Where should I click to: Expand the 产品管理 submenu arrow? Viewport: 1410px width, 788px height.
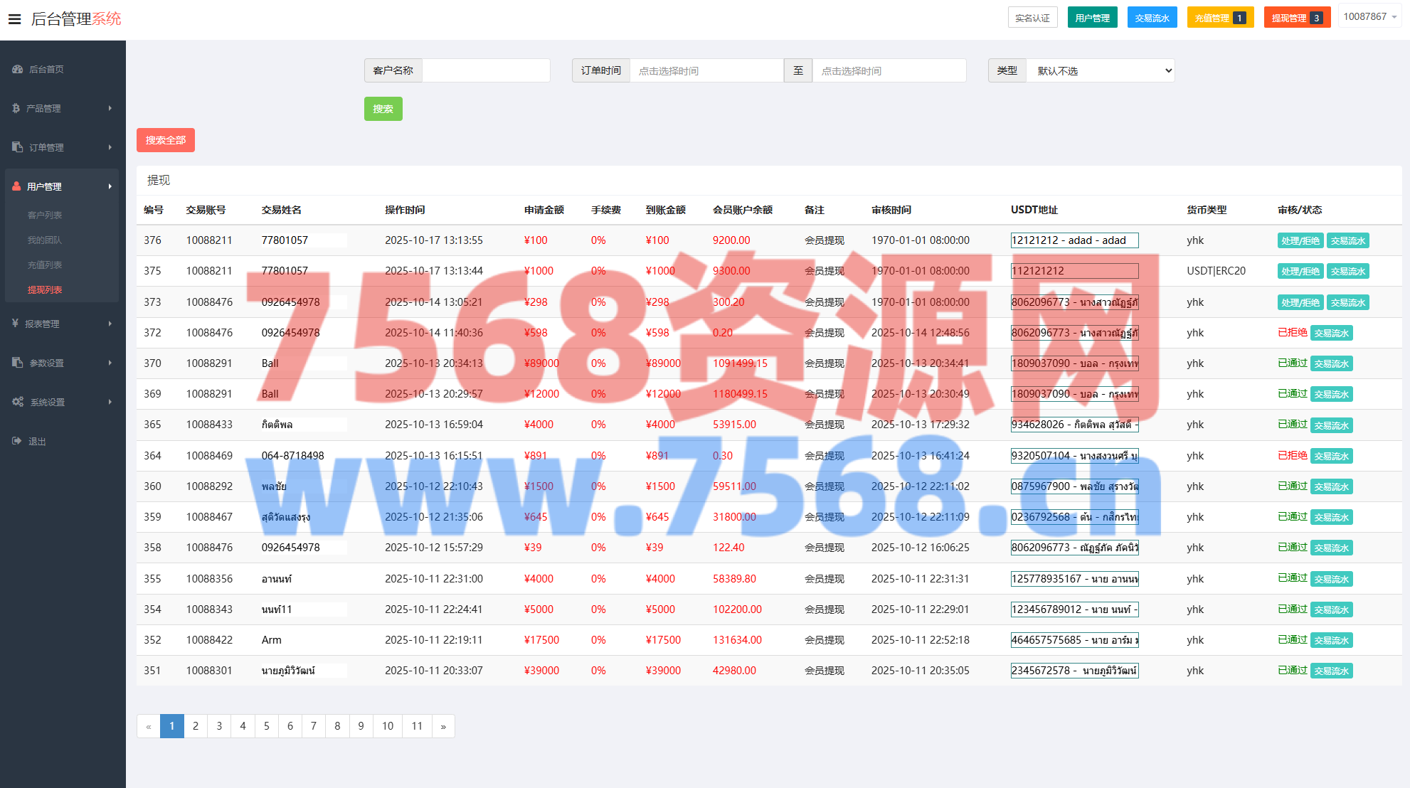pos(110,108)
